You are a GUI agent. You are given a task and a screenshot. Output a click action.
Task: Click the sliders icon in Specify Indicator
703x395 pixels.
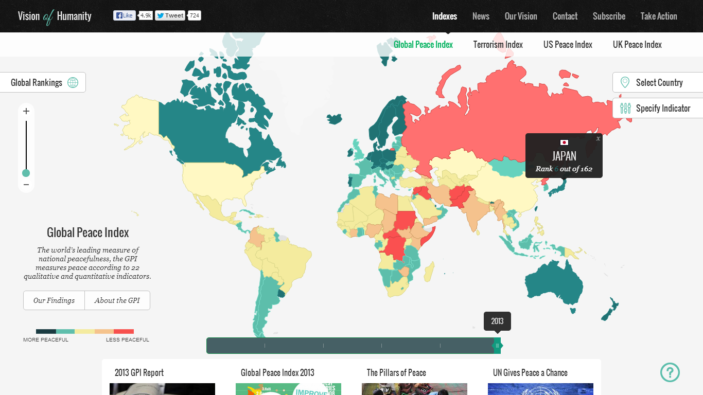[x=625, y=108]
